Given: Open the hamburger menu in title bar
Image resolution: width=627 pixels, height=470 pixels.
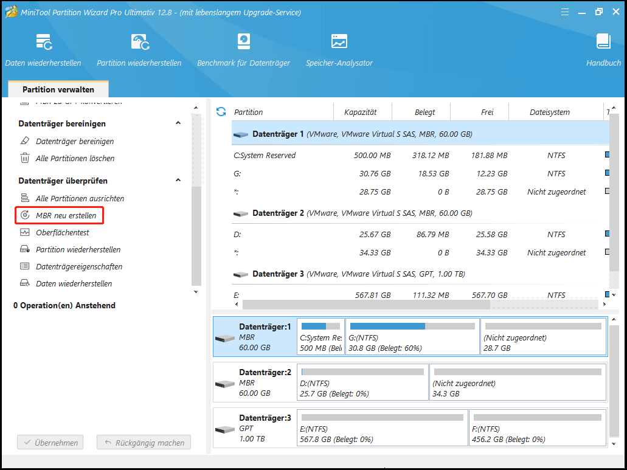Looking at the screenshot, I should pyautogui.click(x=565, y=12).
